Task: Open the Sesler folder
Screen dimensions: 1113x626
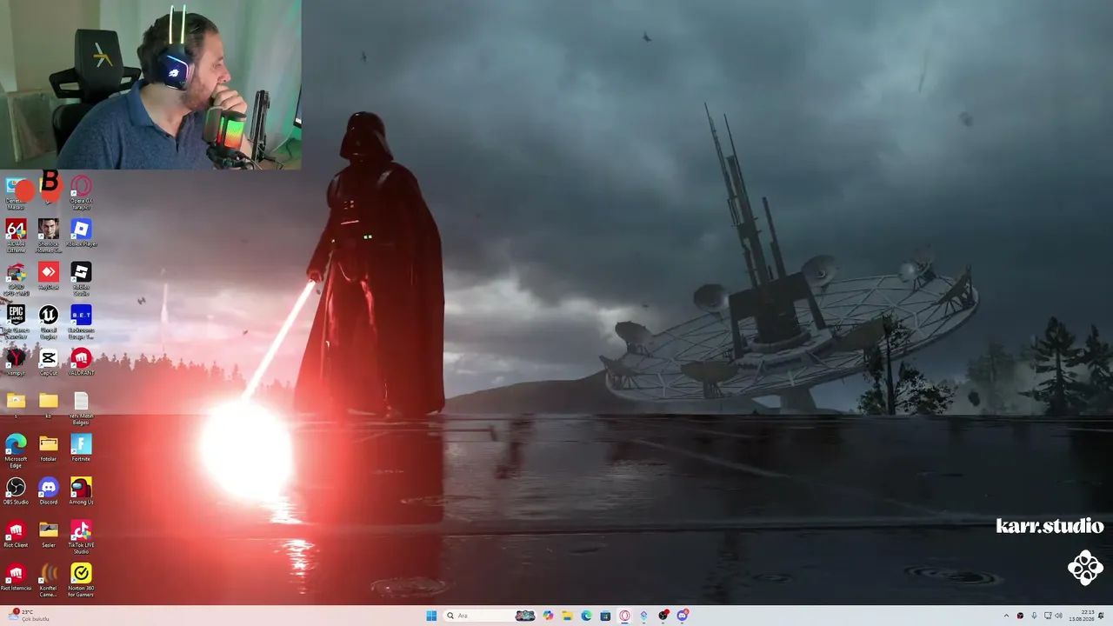Action: pyautogui.click(x=49, y=535)
